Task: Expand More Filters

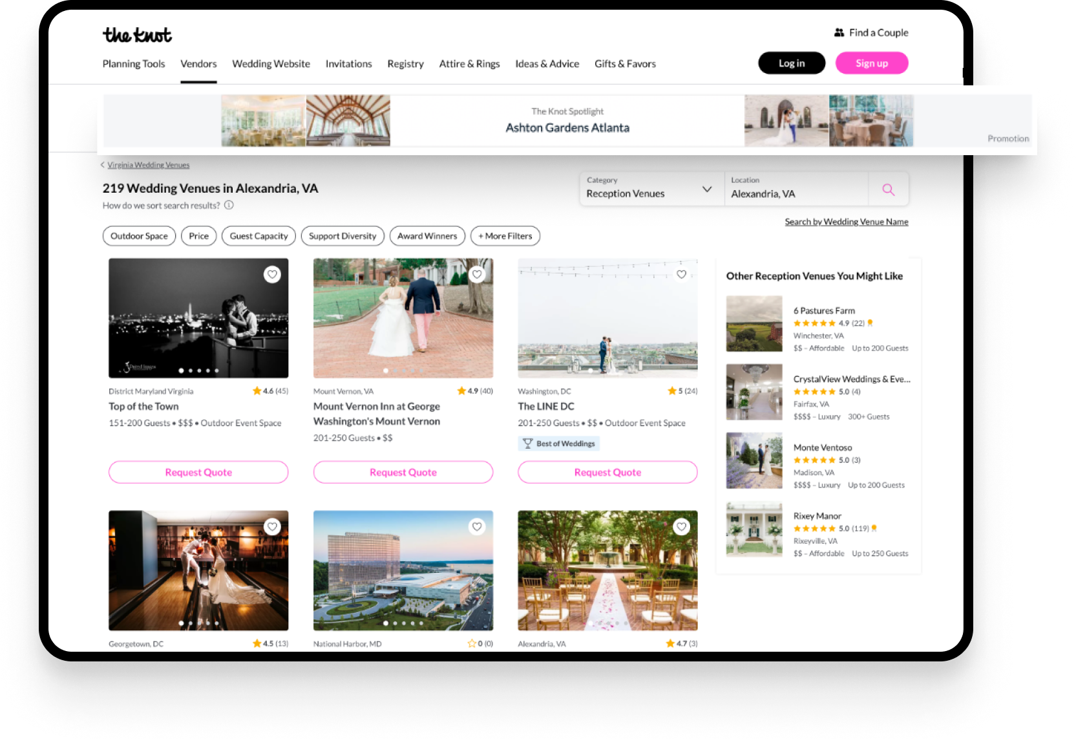Action: point(505,236)
